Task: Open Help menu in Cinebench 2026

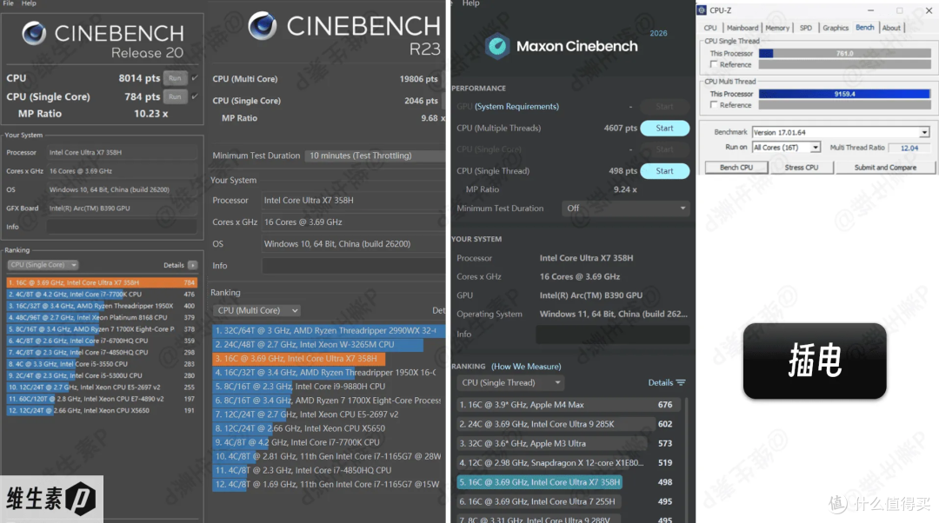Action: click(x=470, y=3)
